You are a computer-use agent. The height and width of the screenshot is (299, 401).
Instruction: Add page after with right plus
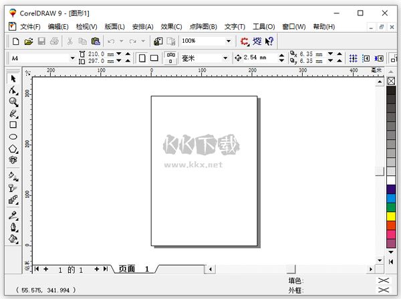tap(96, 269)
